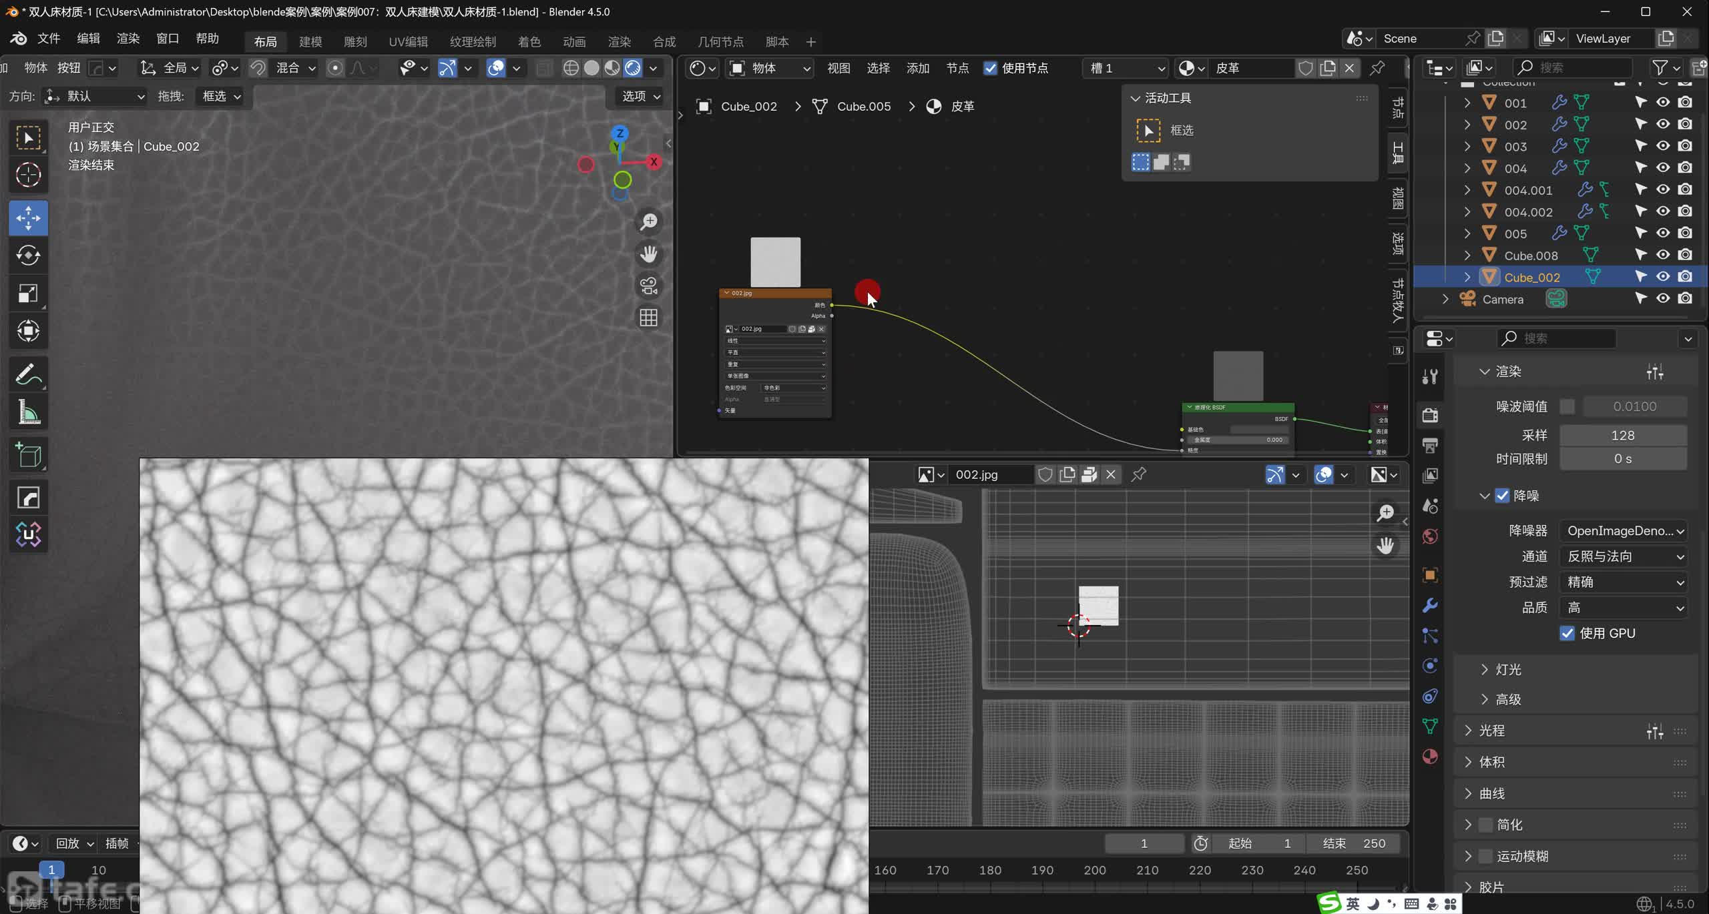Open the Material properties tab
Viewport: 1709px width, 914px height.
point(1430,757)
